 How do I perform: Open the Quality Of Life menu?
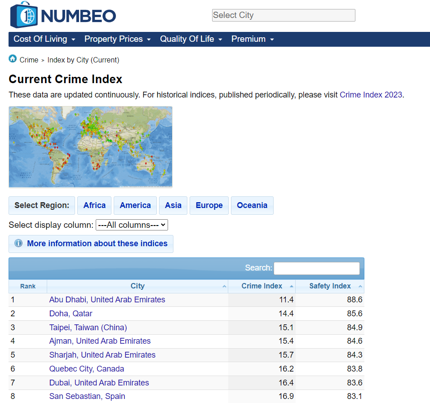(187, 40)
